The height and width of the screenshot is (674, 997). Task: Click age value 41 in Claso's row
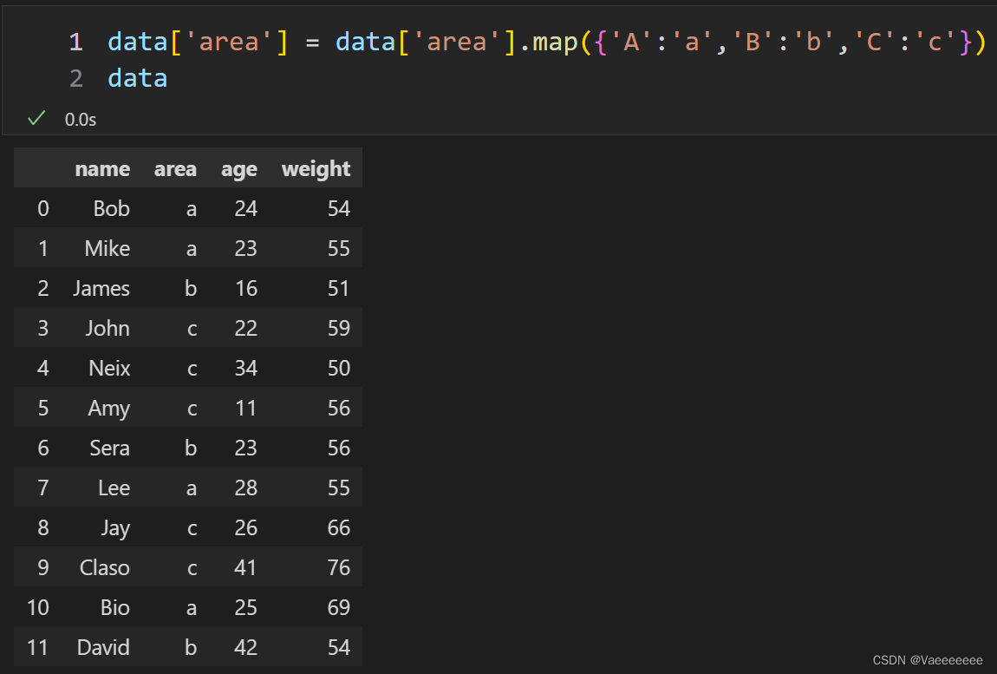click(245, 567)
